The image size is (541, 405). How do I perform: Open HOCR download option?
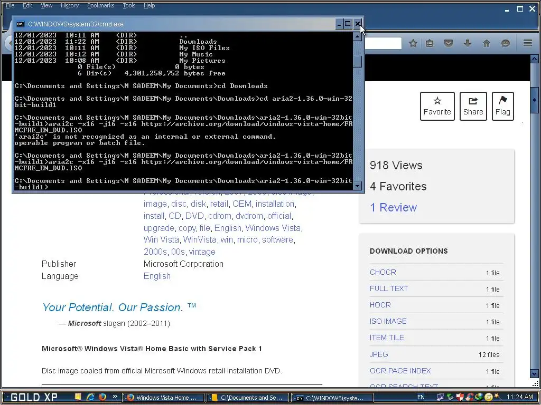click(380, 305)
